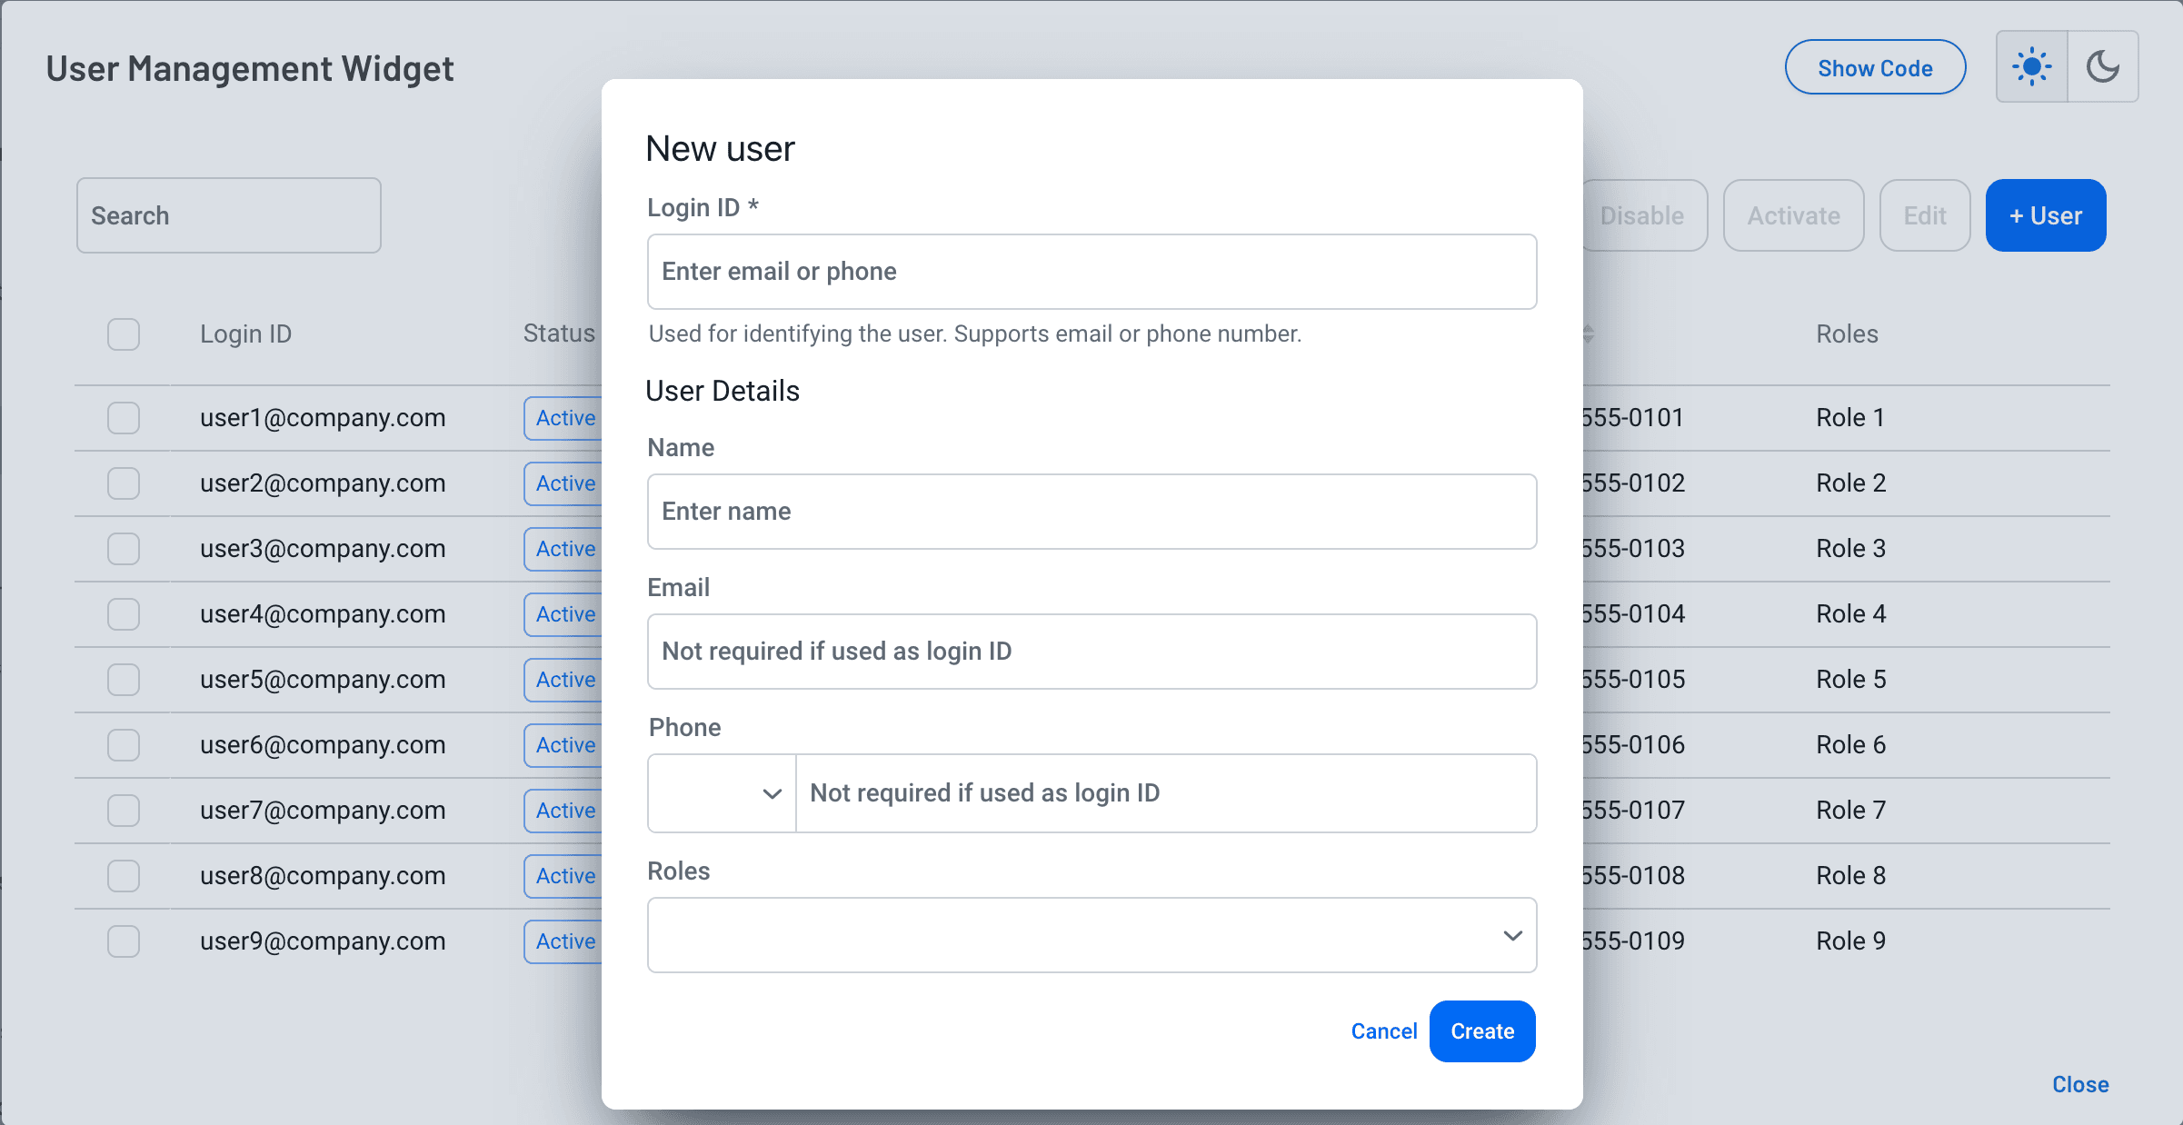Screen dimensions: 2183x1125
Task: Select the Name input field
Action: [x=1091, y=511]
